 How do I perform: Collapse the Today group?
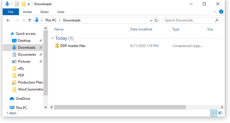pyautogui.click(x=52, y=38)
